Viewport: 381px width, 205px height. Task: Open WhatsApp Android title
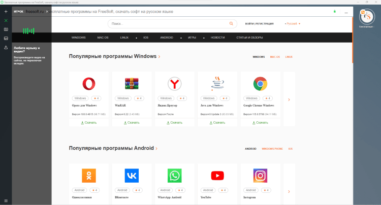coord(169,197)
